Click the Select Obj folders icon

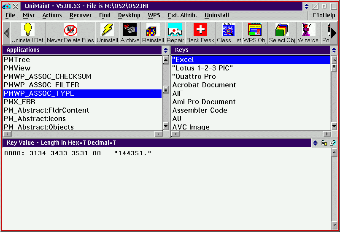point(282,30)
